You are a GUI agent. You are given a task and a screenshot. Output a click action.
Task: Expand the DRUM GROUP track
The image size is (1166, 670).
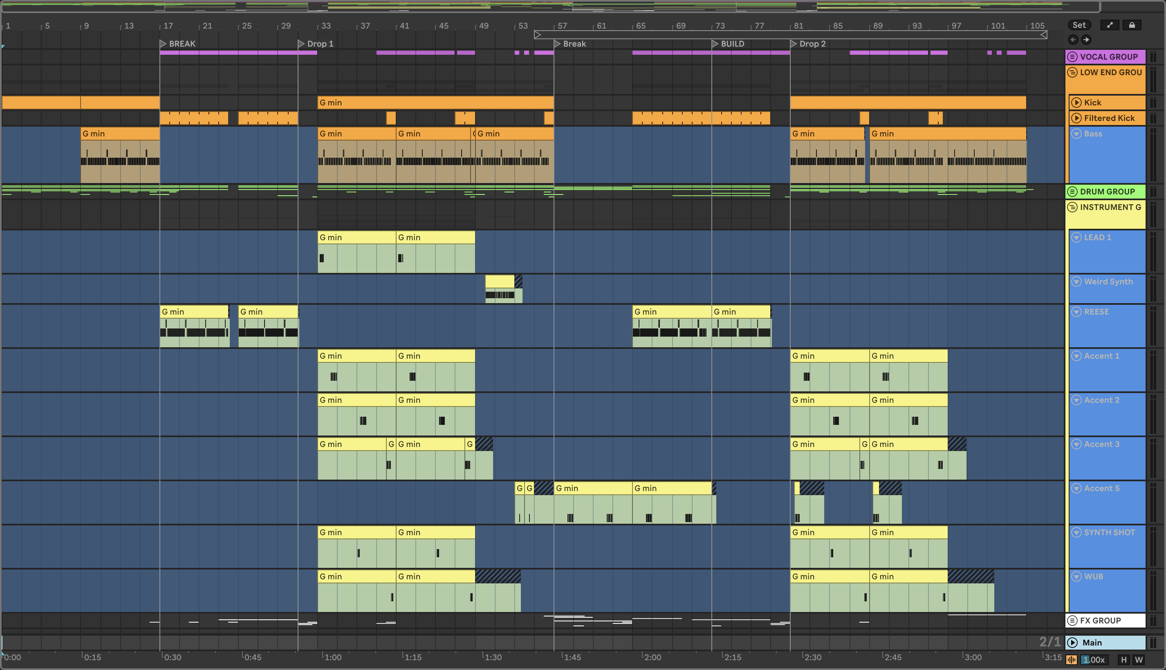[1072, 192]
